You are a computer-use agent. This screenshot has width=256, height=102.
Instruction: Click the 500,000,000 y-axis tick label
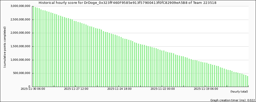tap(22, 73)
